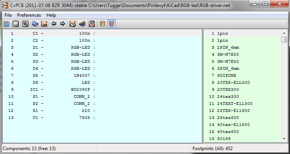
Task: Open the File menu
Action: click(8, 15)
